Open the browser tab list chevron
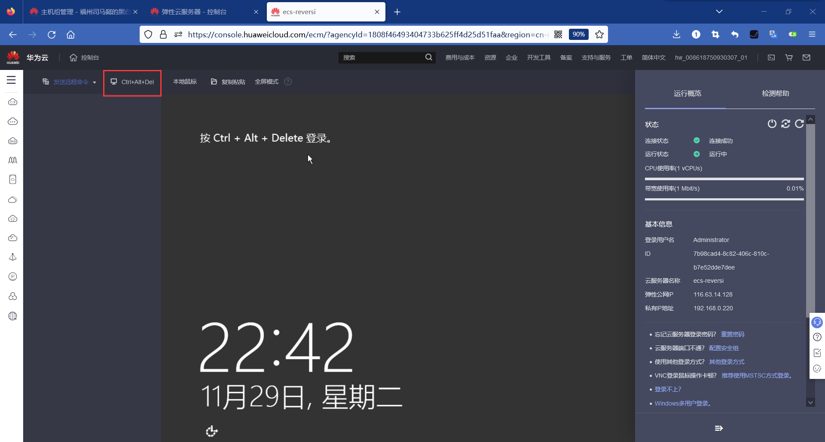Image resolution: width=825 pixels, height=442 pixels. tap(720, 12)
